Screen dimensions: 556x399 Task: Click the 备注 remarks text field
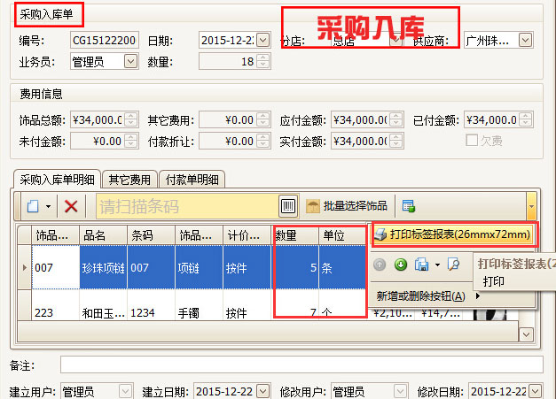point(301,364)
